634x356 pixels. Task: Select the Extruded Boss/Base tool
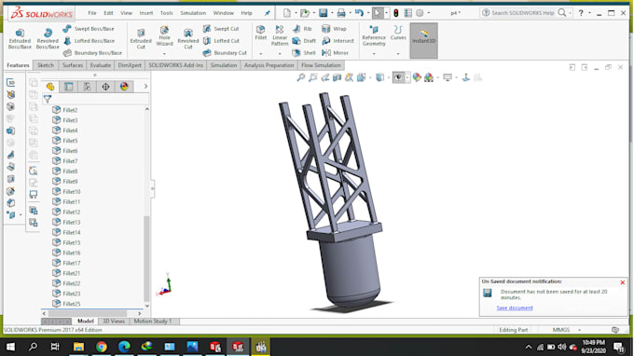click(x=20, y=39)
